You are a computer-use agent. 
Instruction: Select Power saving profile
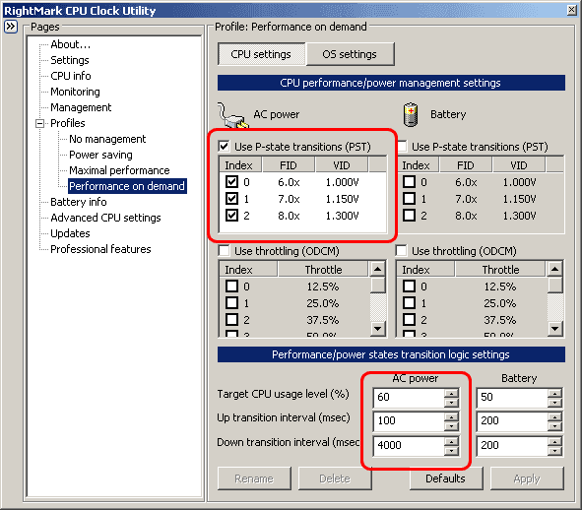click(101, 155)
